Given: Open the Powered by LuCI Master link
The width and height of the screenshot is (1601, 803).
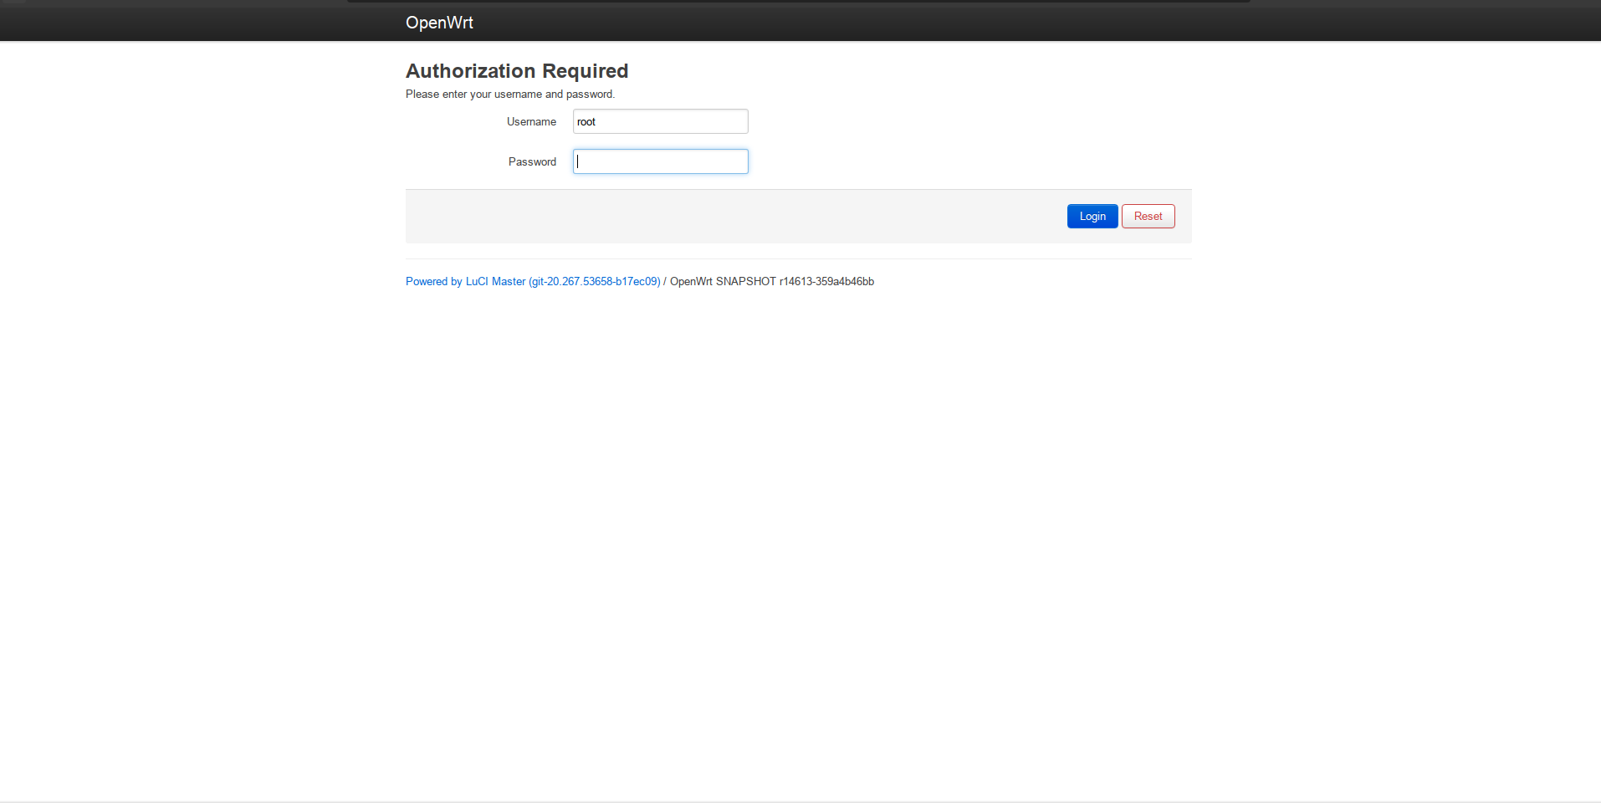Looking at the screenshot, I should click(533, 282).
